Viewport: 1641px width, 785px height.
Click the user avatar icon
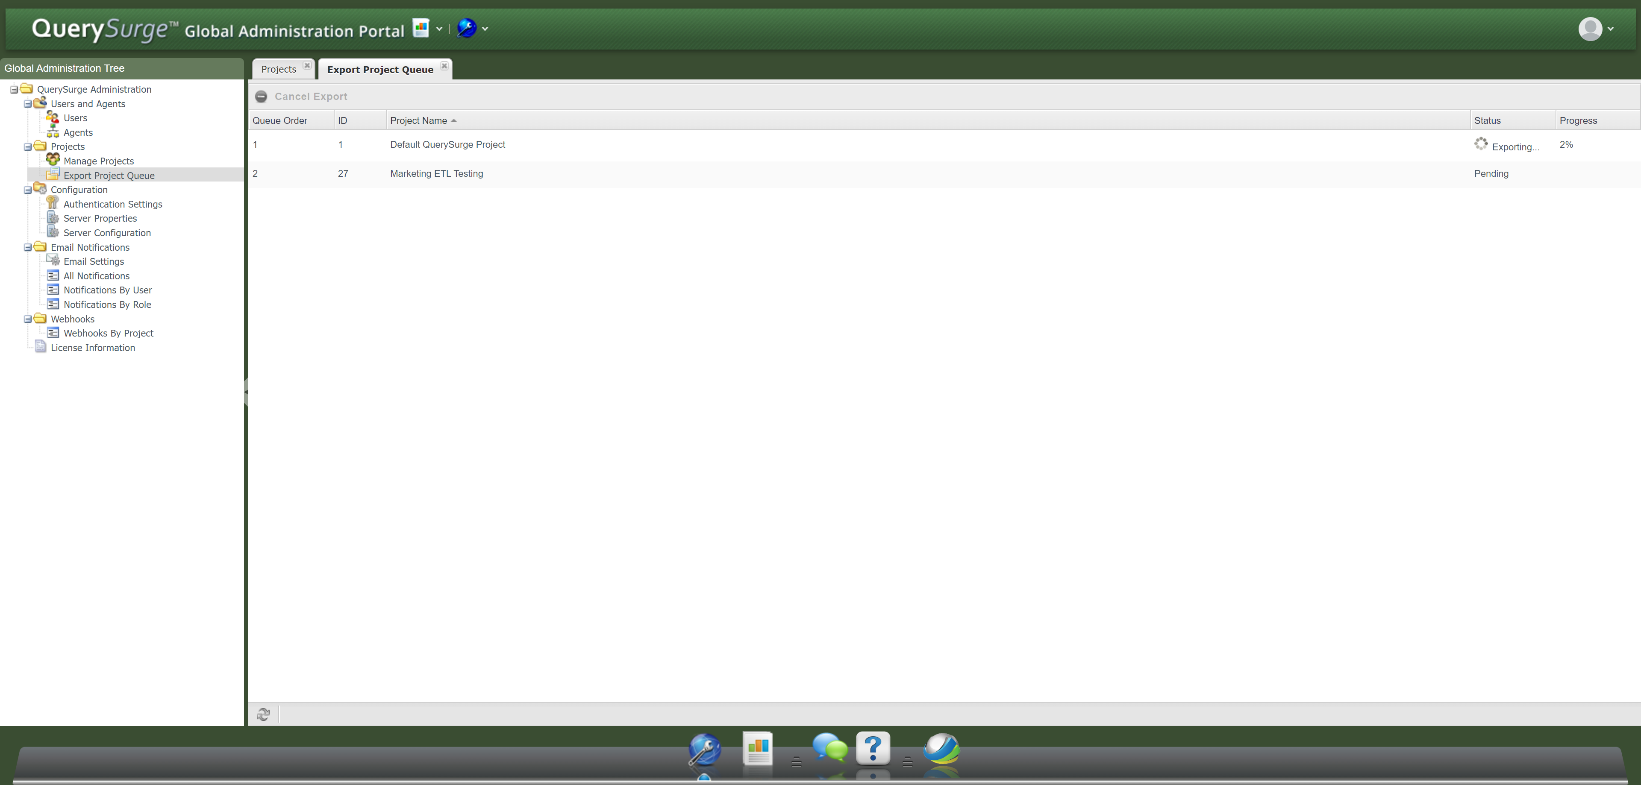(1590, 29)
